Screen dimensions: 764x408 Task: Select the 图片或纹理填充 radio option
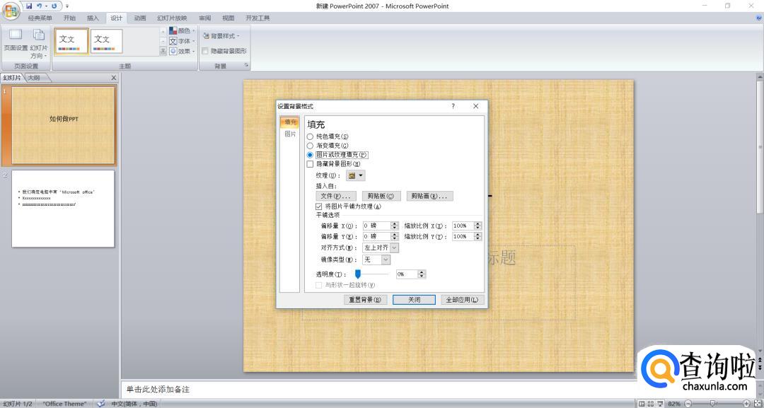tap(310, 155)
